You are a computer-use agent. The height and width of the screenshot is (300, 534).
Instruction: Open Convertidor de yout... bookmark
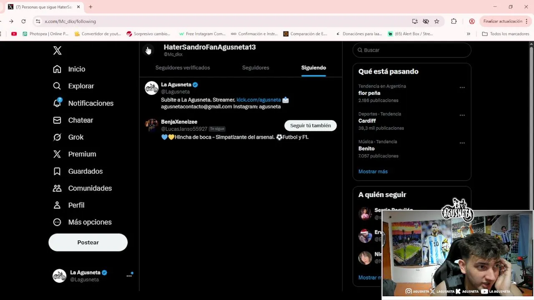pyautogui.click(x=98, y=34)
